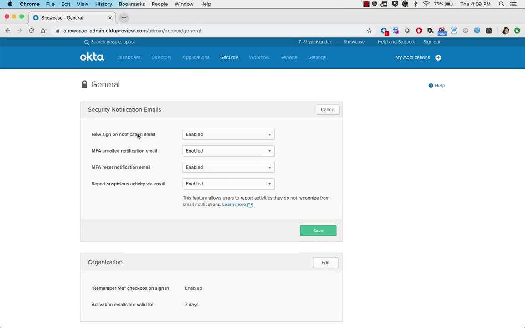The width and height of the screenshot is (525, 328).
Task: Open the New sign on notification email dropdown
Action: [x=228, y=134]
